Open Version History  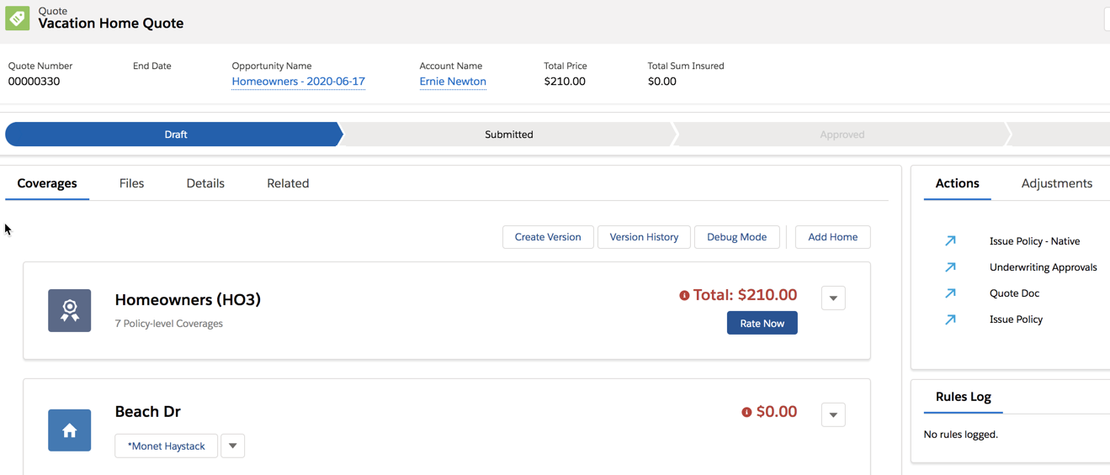coord(644,237)
